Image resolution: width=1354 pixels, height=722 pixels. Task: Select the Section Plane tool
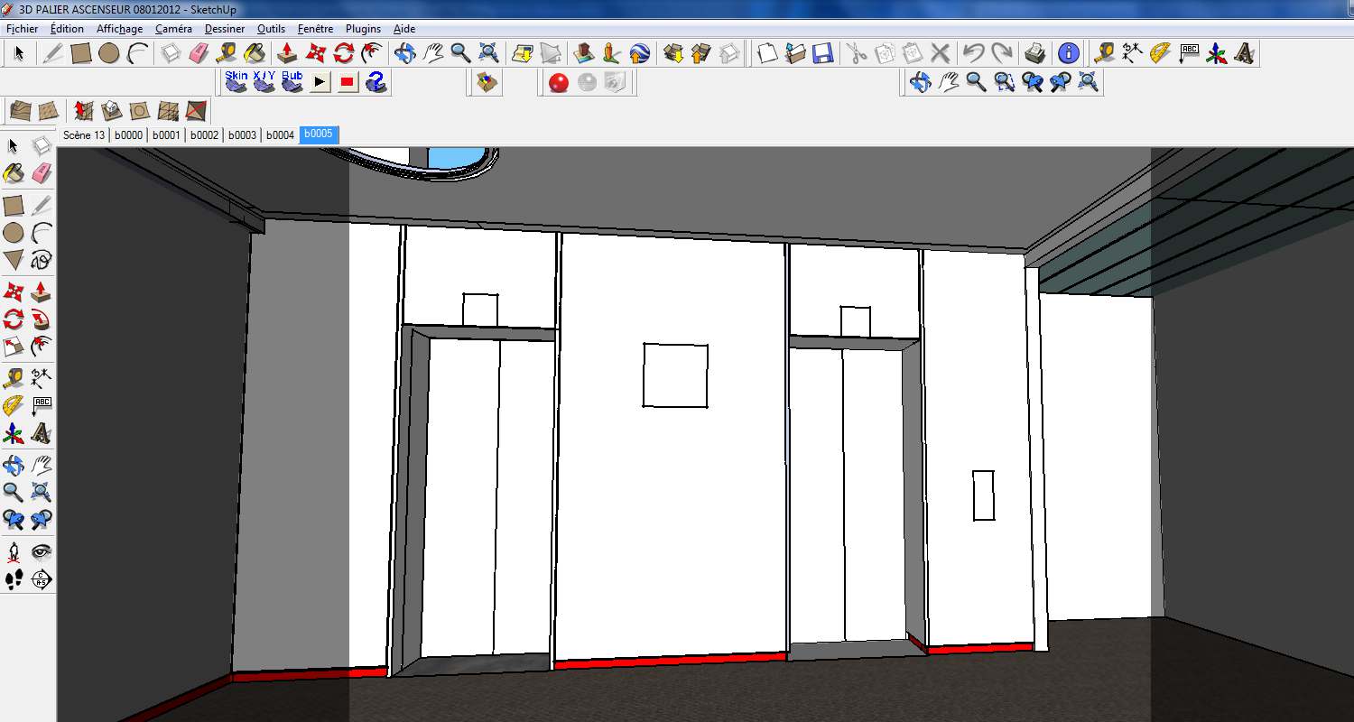click(41, 579)
